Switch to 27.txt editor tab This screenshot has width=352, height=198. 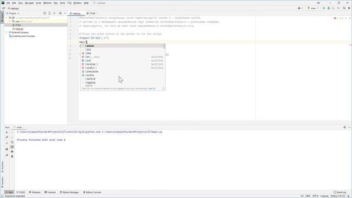(92, 13)
